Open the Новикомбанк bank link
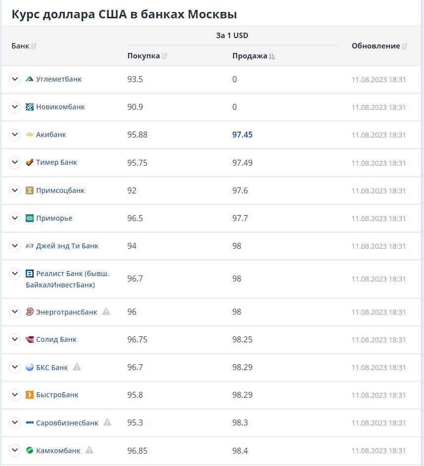The image size is (424, 466). [60, 107]
